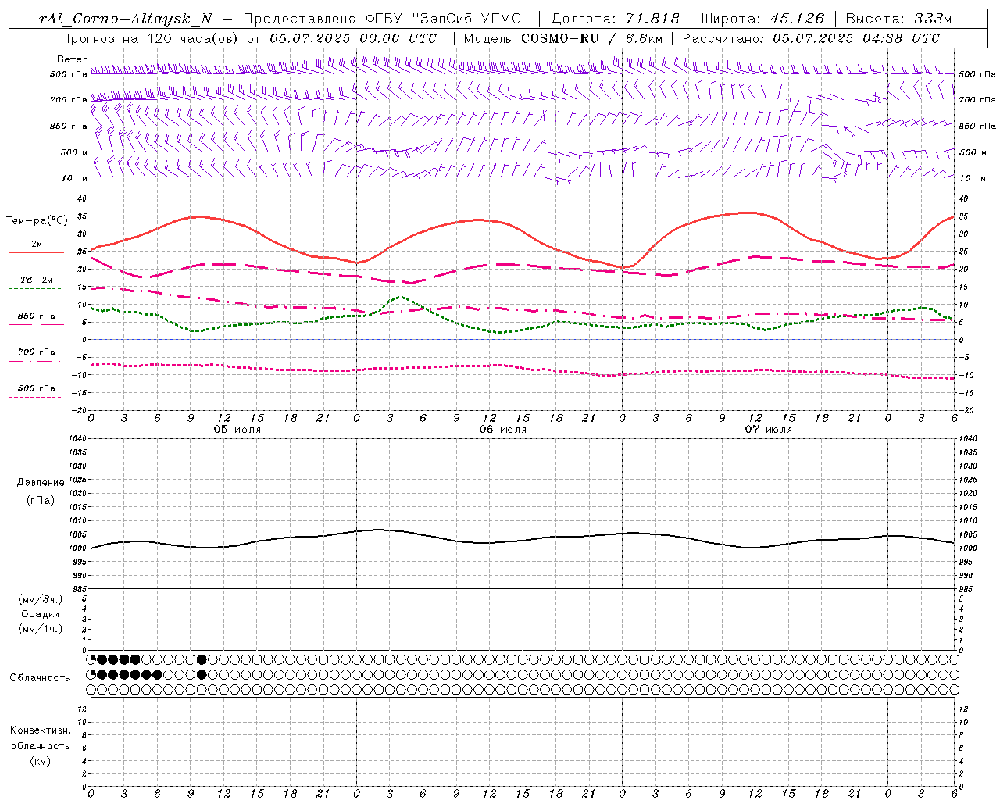1000x800 pixels.
Task: Click the "Ветер" wind section label
Action: (72, 59)
